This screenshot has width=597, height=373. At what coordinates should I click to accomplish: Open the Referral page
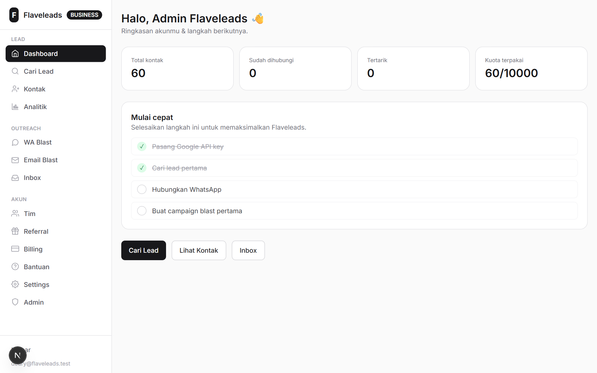pyautogui.click(x=56, y=231)
